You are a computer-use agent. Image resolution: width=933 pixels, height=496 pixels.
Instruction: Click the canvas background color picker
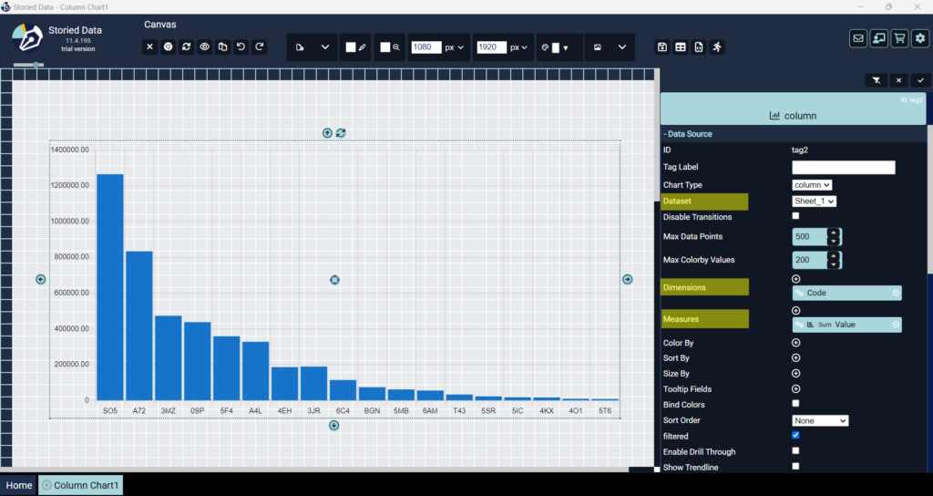(351, 47)
